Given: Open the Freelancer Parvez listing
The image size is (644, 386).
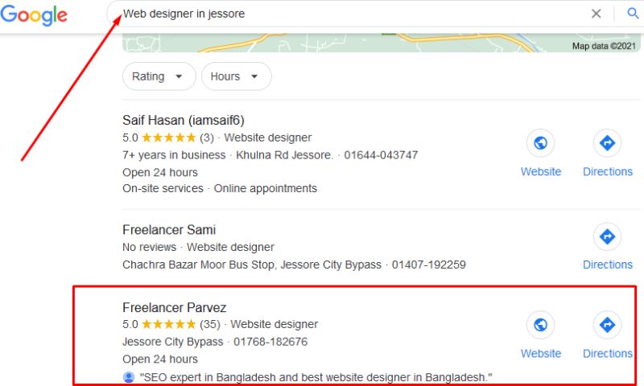Looking at the screenshot, I should tap(175, 307).
